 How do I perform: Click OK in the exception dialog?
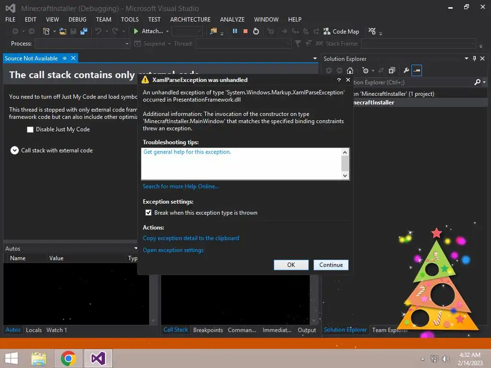[291, 264]
